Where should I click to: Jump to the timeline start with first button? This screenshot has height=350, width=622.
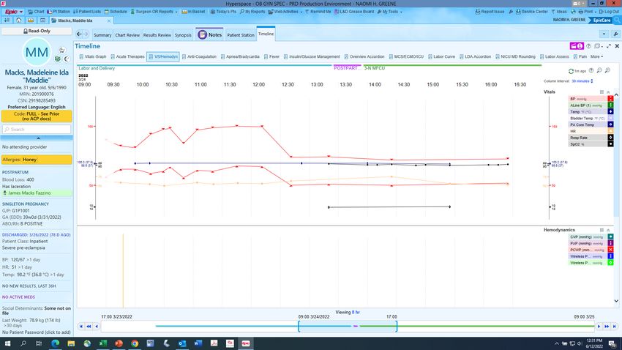pos(81,326)
